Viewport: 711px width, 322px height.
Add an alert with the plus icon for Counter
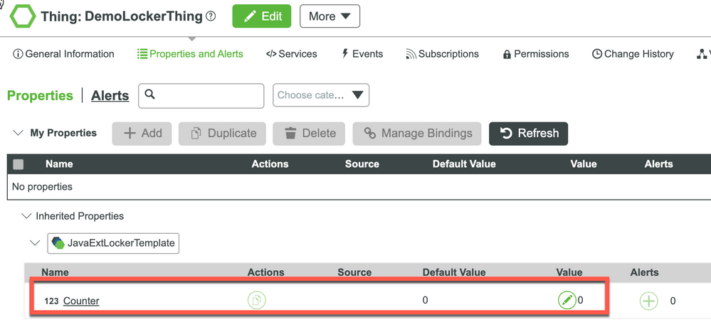pos(648,301)
